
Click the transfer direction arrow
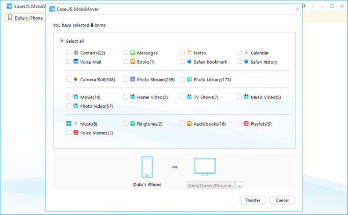(x=175, y=167)
